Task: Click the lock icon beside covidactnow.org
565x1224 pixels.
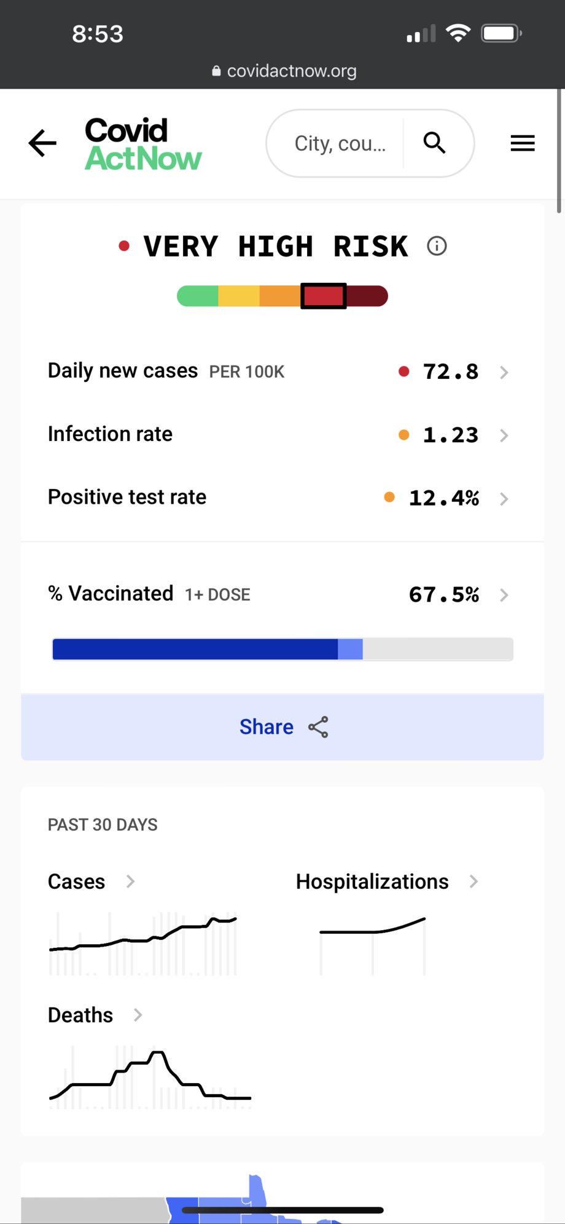Action: click(216, 71)
